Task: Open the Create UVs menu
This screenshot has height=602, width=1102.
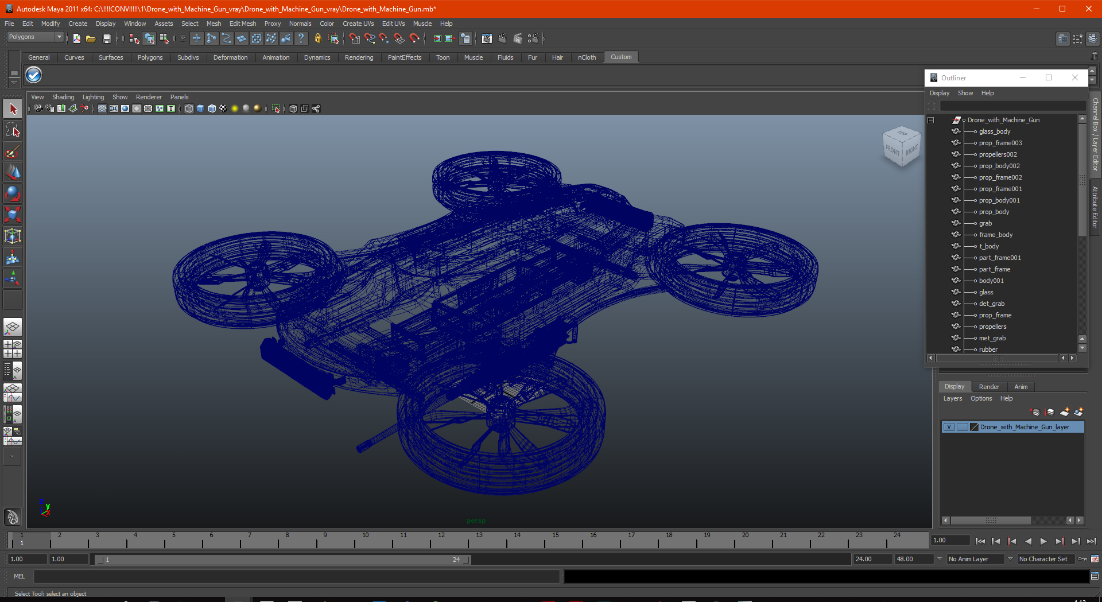Action: (358, 24)
